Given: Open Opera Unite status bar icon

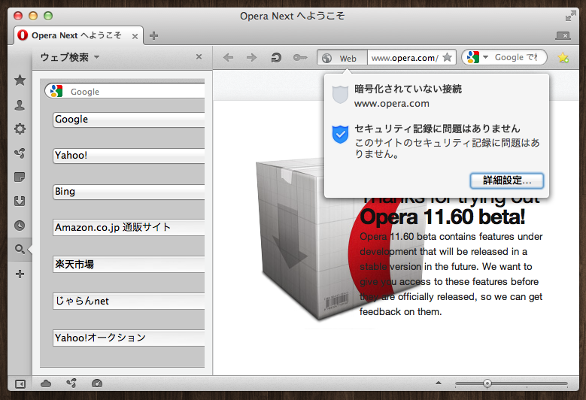Looking at the screenshot, I should point(71,383).
